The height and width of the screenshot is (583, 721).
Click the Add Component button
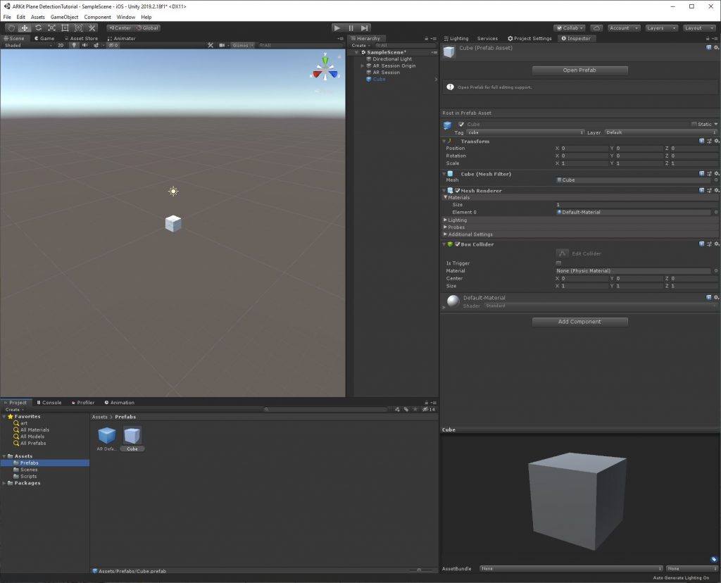coord(580,321)
